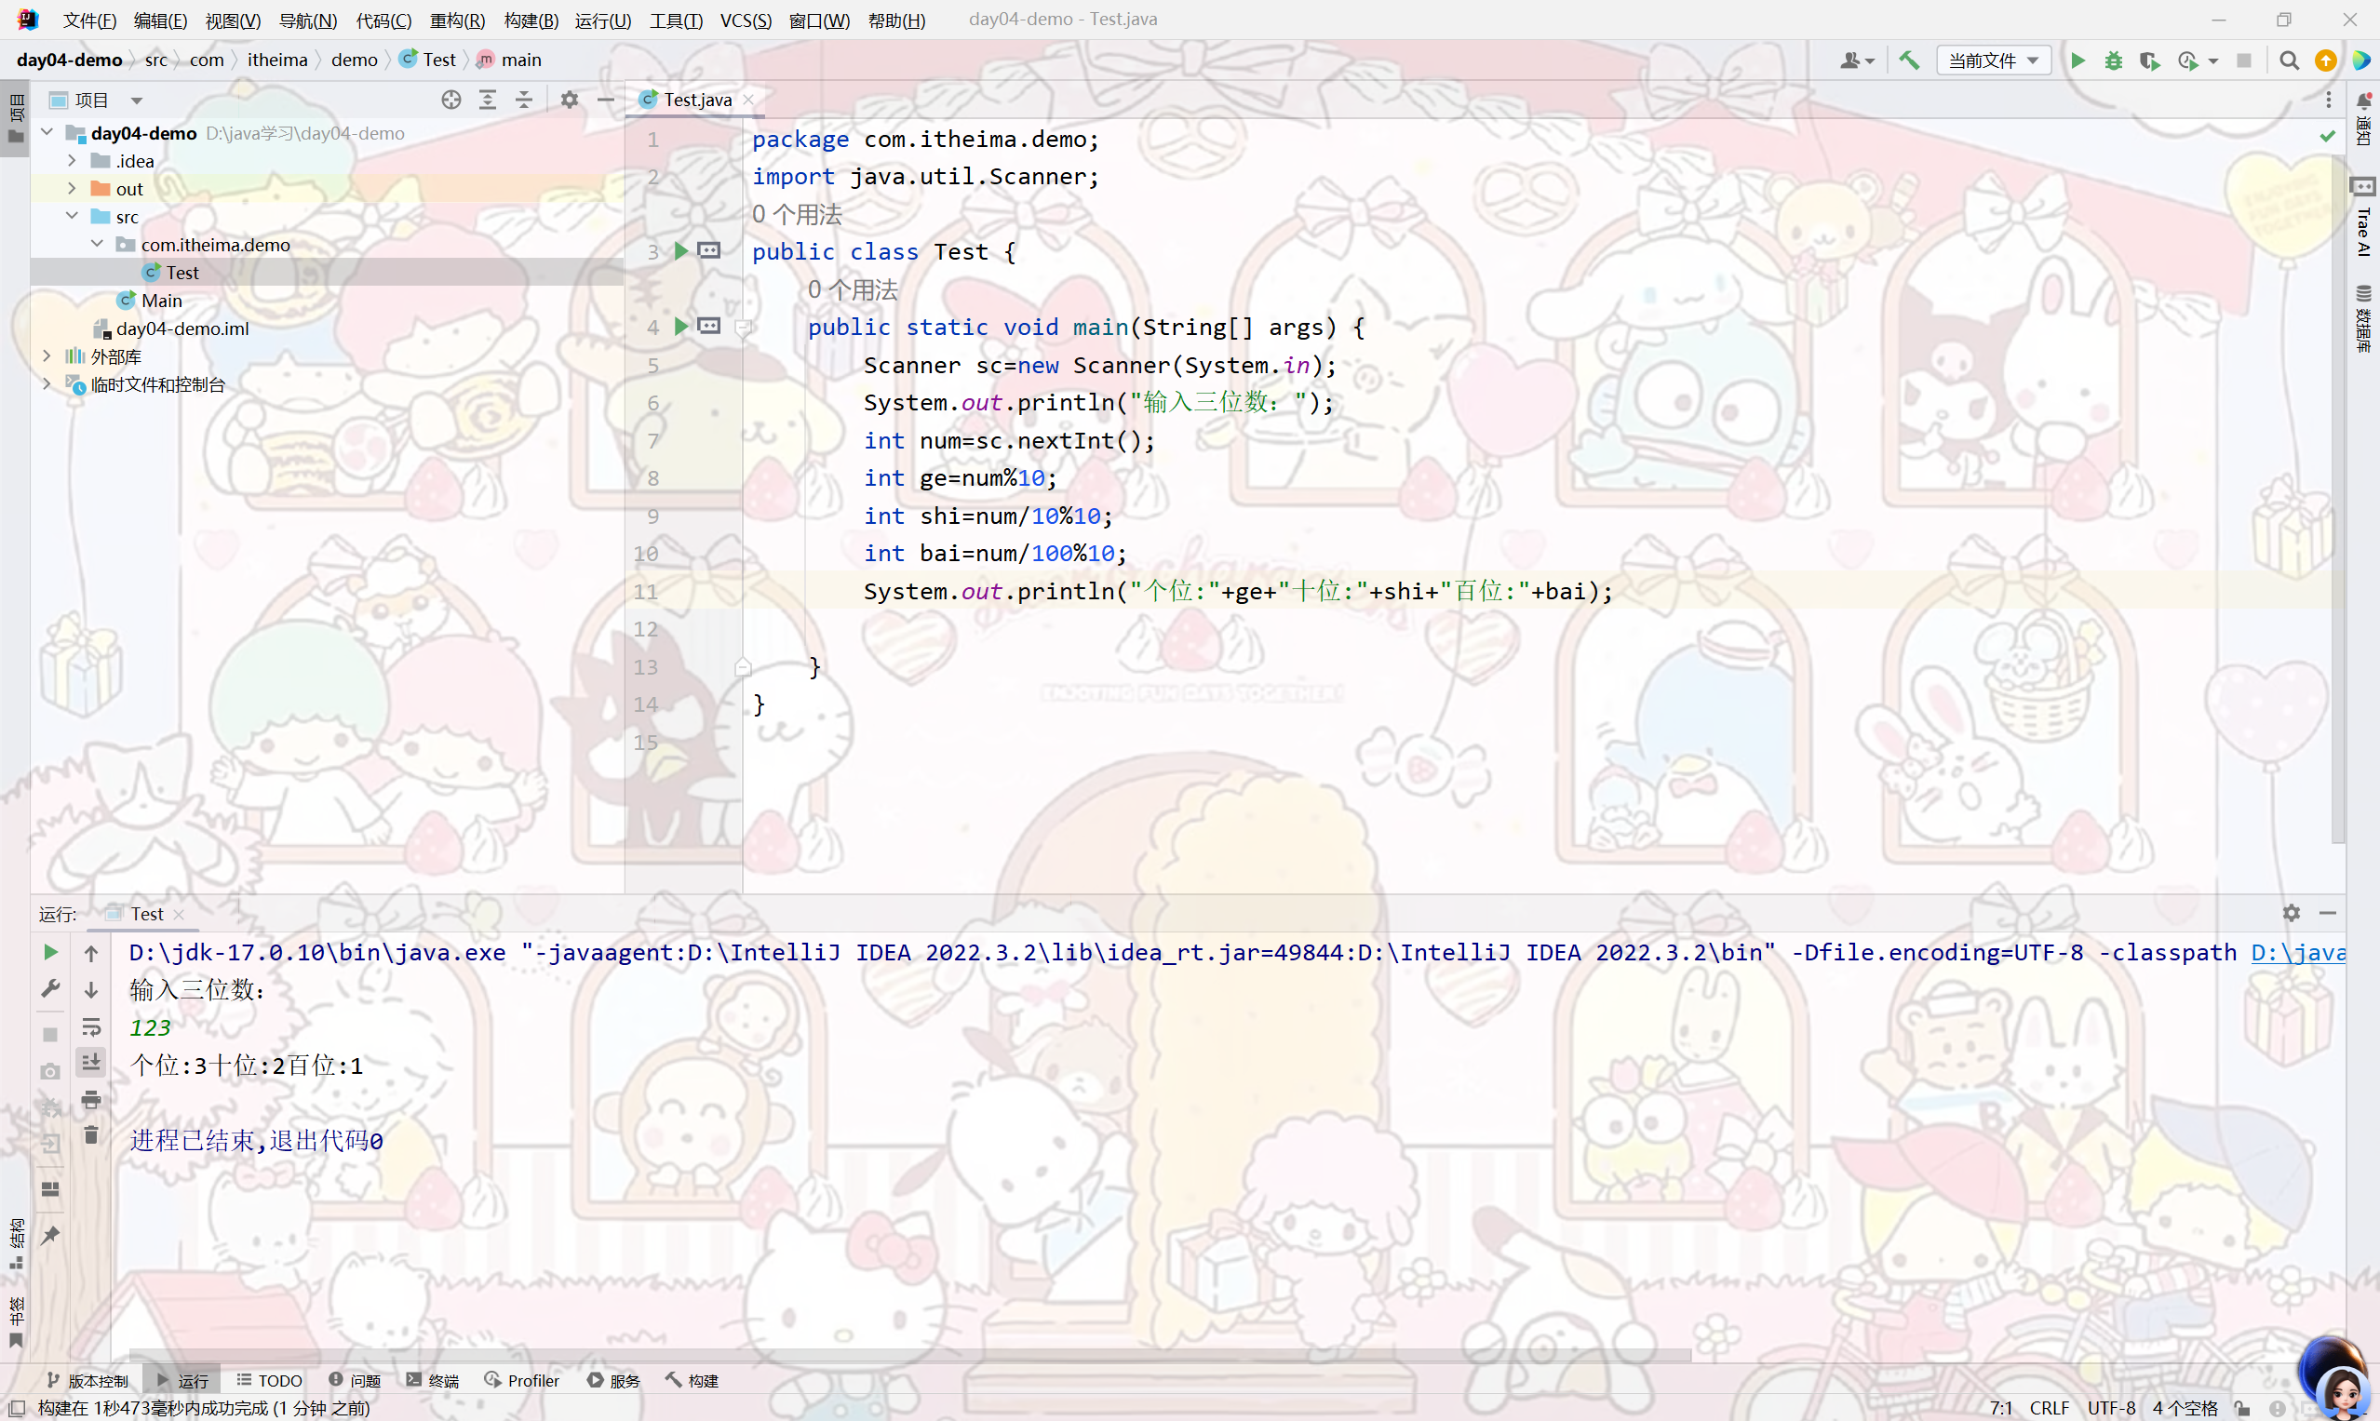Image resolution: width=2380 pixels, height=1421 pixels.
Task: Pin the run tab
Action: [x=51, y=1235]
